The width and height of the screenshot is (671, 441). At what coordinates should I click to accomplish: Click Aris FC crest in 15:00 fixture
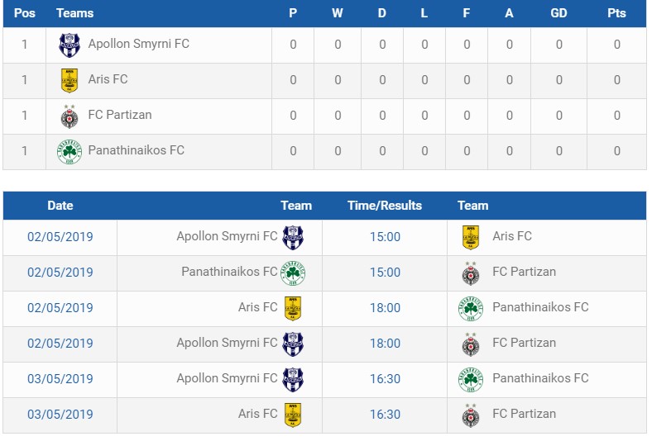(470, 238)
